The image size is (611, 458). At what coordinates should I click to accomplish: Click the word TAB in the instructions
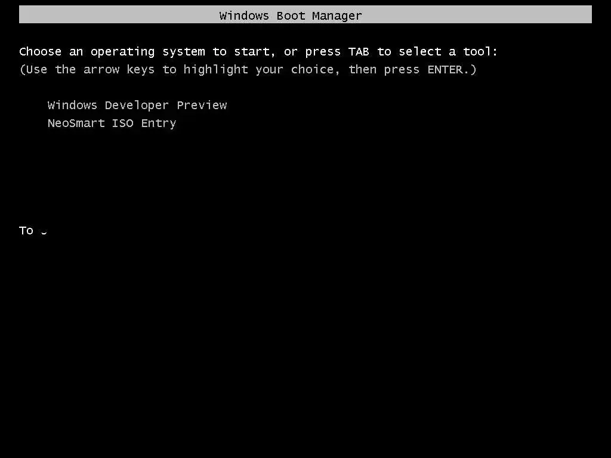click(359, 51)
